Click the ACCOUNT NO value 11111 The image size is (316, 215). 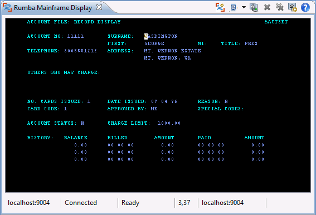(x=75, y=36)
